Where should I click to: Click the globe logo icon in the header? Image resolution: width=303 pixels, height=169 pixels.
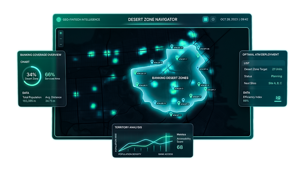[x=58, y=19]
